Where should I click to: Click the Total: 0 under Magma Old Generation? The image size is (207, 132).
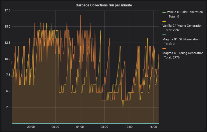(x=169, y=44)
